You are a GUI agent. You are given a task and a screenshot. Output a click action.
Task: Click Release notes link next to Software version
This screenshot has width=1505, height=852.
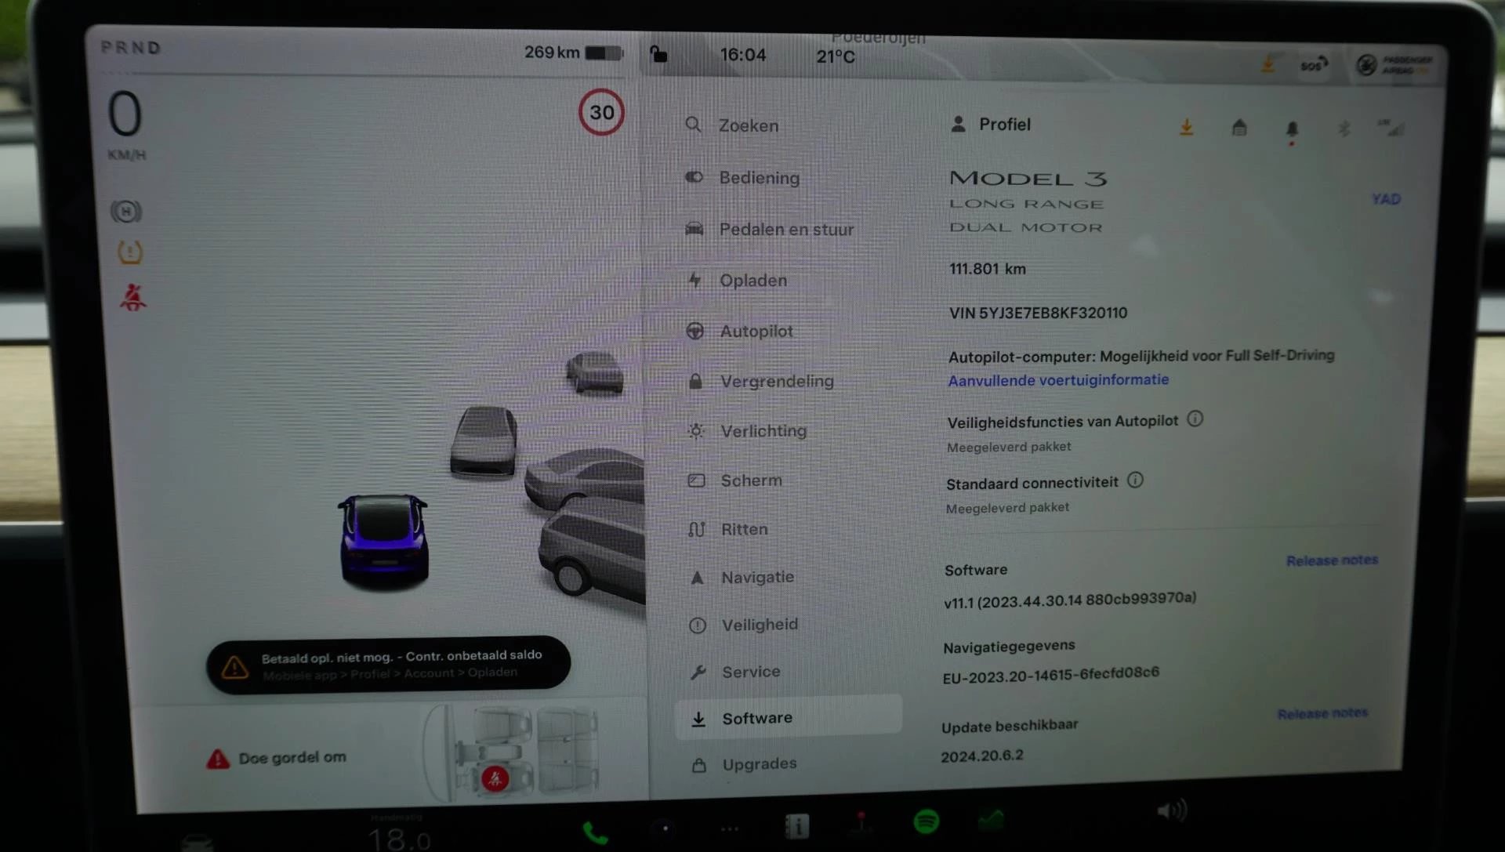[1333, 560]
